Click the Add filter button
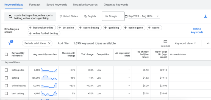Screen dimensions: 211x100 click(x=64, y=43)
